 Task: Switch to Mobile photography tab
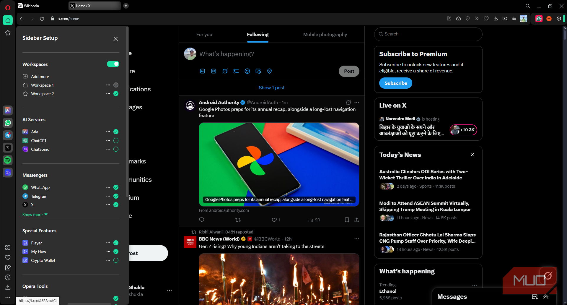(325, 34)
